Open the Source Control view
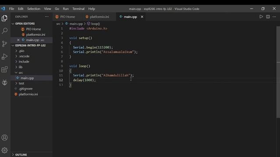This screenshot has width=280, height=157. tap(4, 44)
